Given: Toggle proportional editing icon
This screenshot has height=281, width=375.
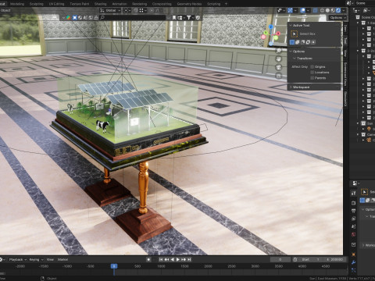Looking at the screenshot, I should click(x=152, y=10).
